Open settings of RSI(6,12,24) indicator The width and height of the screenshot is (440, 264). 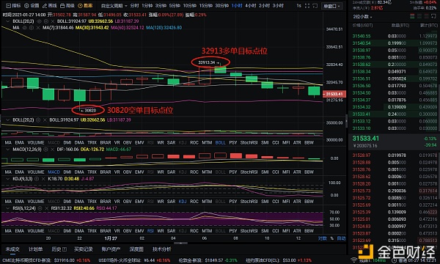click(x=40, y=208)
